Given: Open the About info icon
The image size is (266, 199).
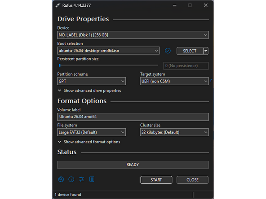Looking at the screenshot, I should point(71,179).
